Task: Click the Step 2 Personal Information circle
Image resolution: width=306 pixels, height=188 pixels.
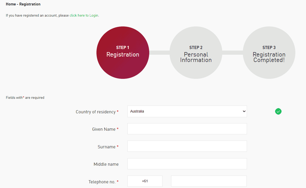Action: pos(196,52)
